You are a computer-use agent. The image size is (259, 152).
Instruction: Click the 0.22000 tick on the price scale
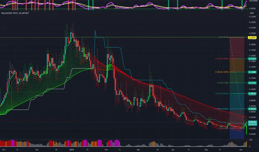[252, 22]
